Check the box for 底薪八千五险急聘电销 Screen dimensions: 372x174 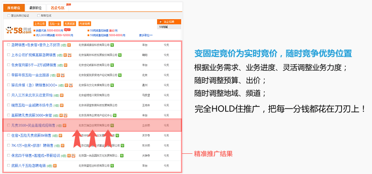[x=9, y=165]
